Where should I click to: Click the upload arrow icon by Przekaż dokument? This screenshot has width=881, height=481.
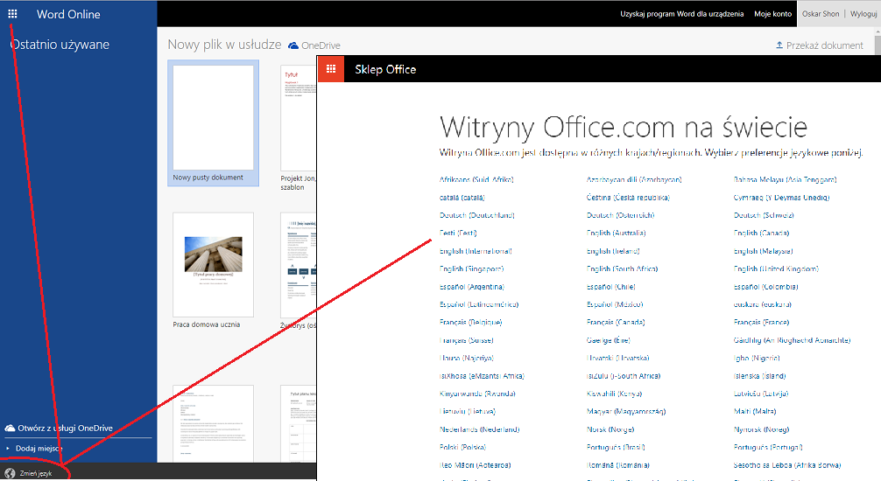(x=779, y=45)
